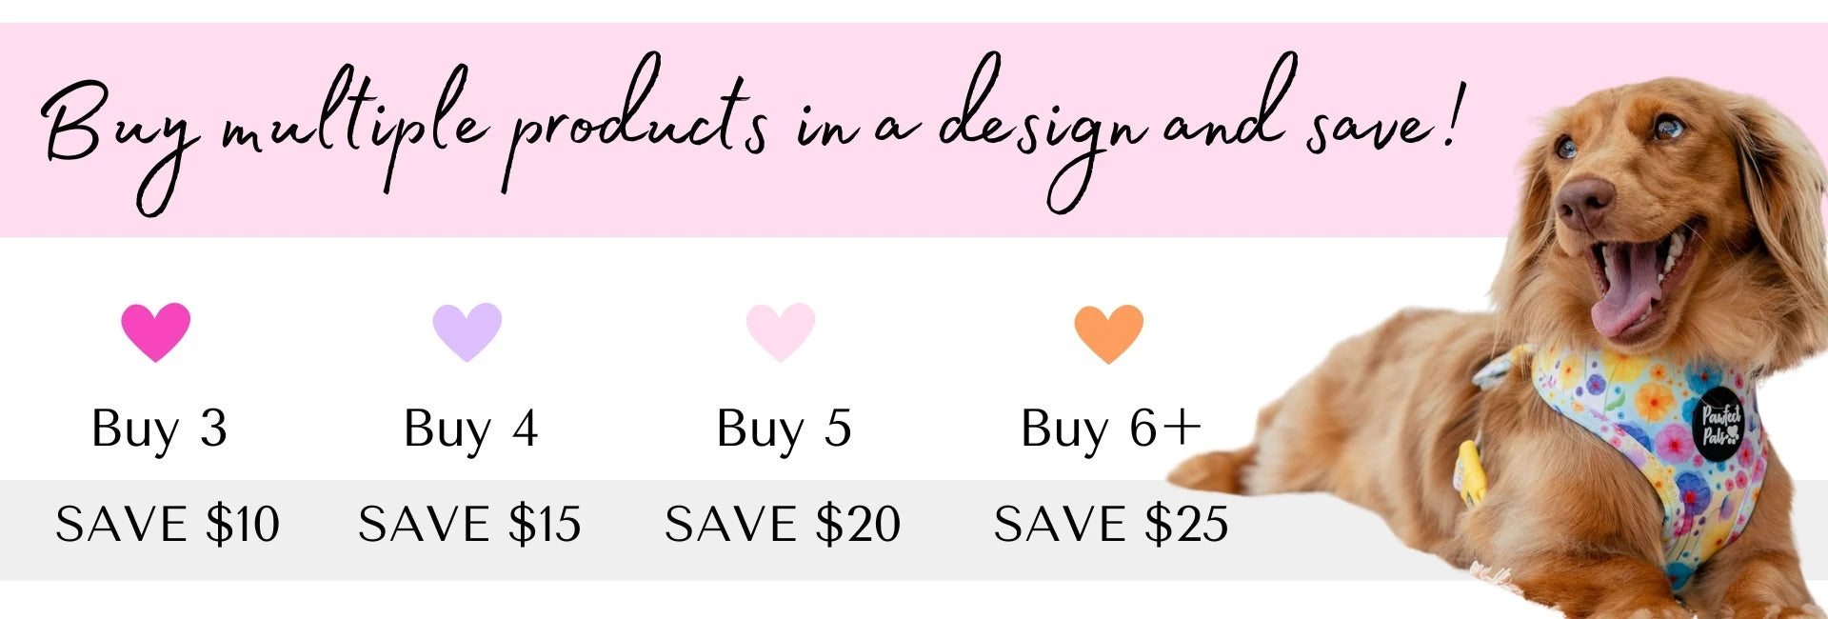Select the SAVE $15 label
The width and height of the screenshot is (1828, 619).
coord(469,525)
